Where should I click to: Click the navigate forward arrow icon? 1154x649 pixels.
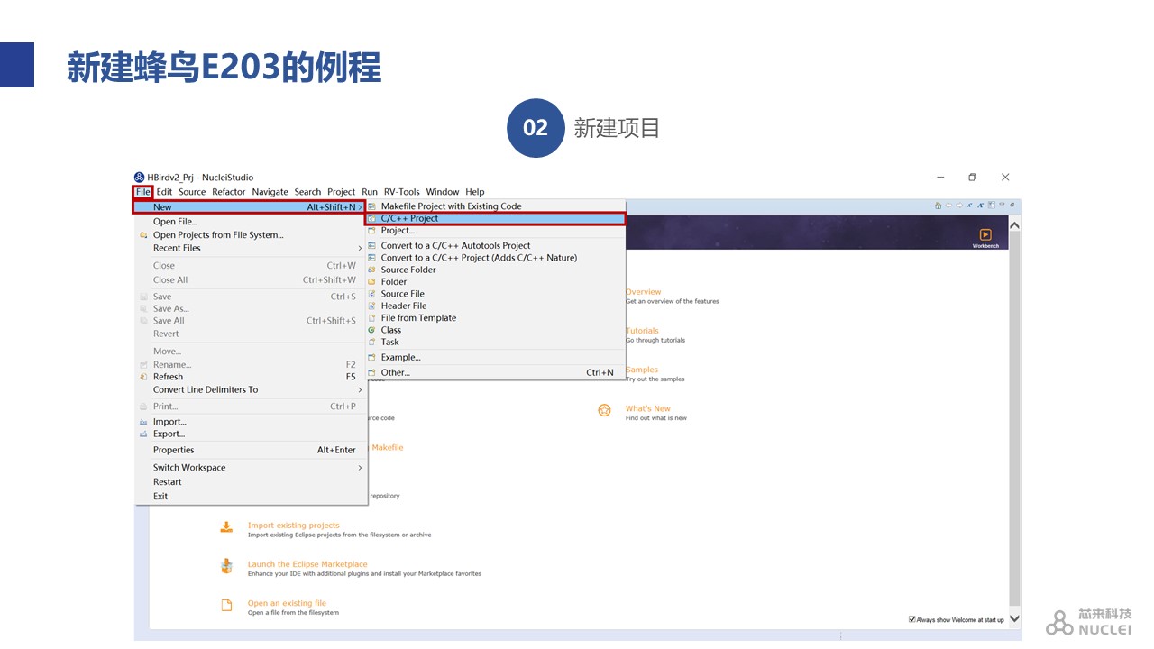pyautogui.click(x=959, y=206)
